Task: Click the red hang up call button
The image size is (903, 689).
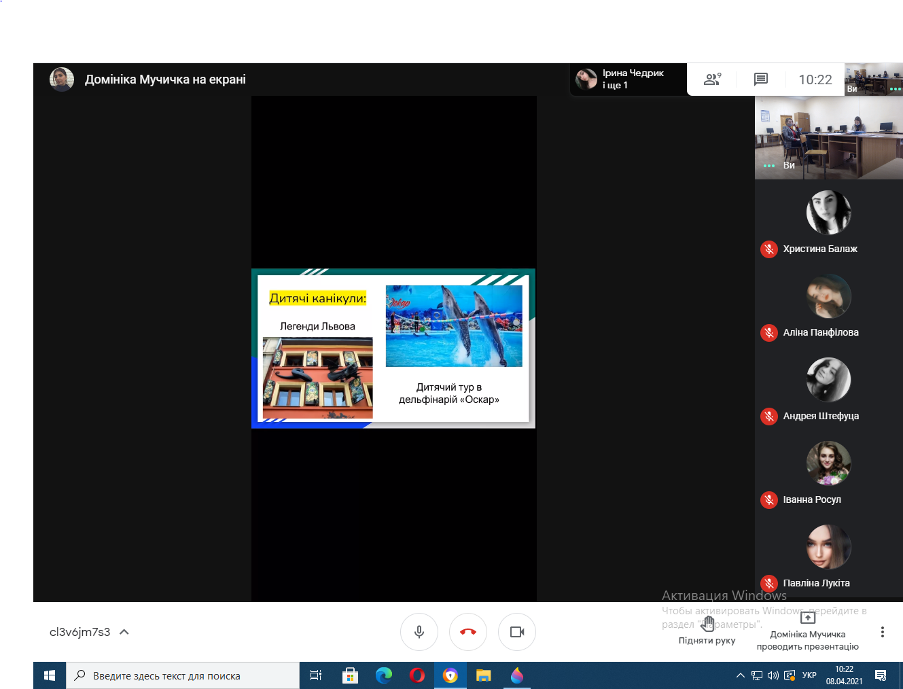Action: 468,632
